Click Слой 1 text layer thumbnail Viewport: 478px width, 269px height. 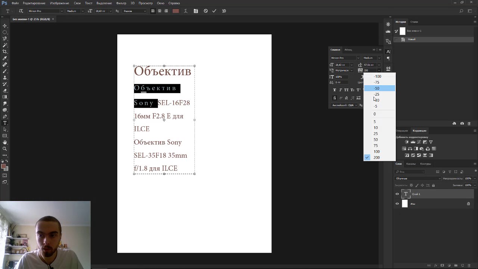[406, 194]
